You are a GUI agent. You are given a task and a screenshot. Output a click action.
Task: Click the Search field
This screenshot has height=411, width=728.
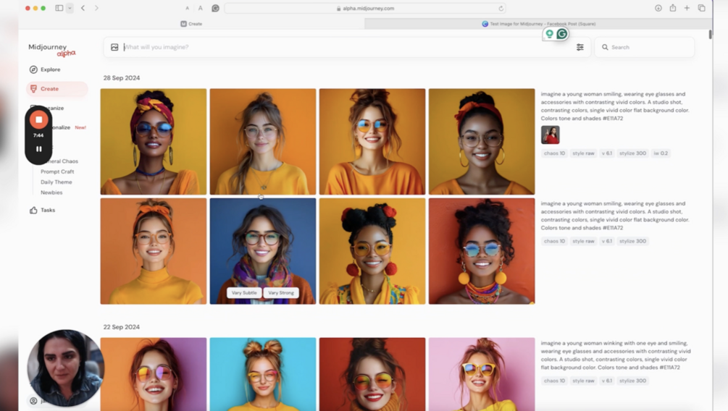[x=645, y=47]
